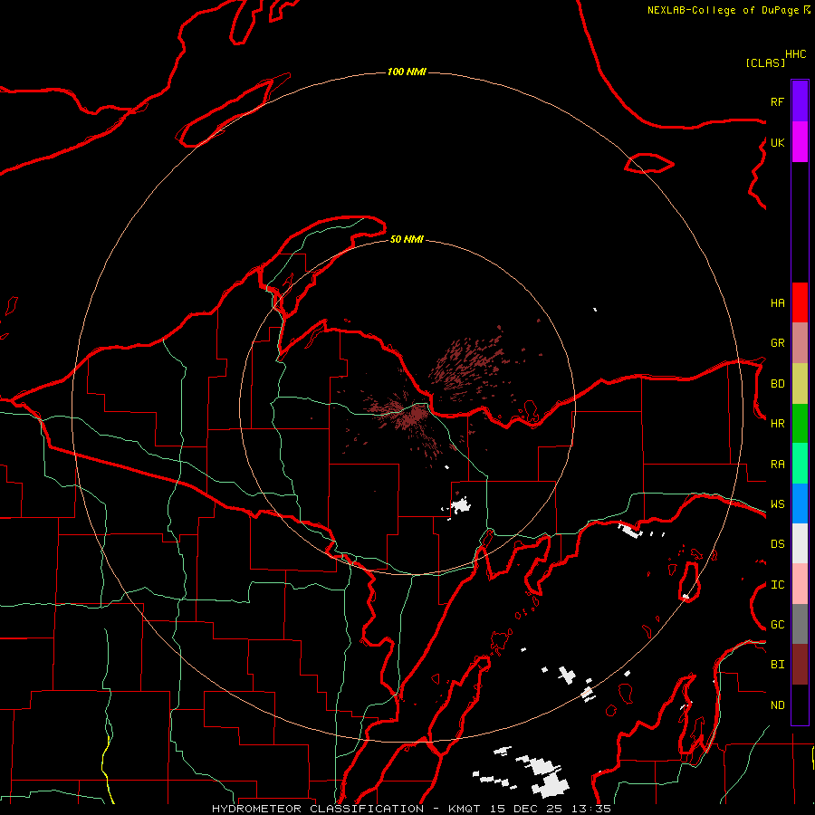Click the DS legend label
The height and width of the screenshot is (815, 815).
click(777, 544)
